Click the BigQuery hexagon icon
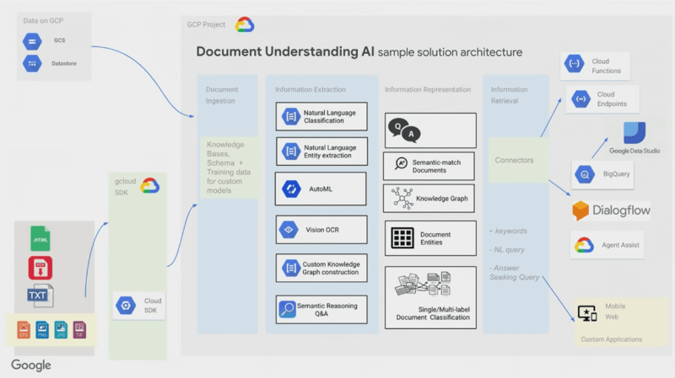This screenshot has width=675, height=378. click(585, 174)
